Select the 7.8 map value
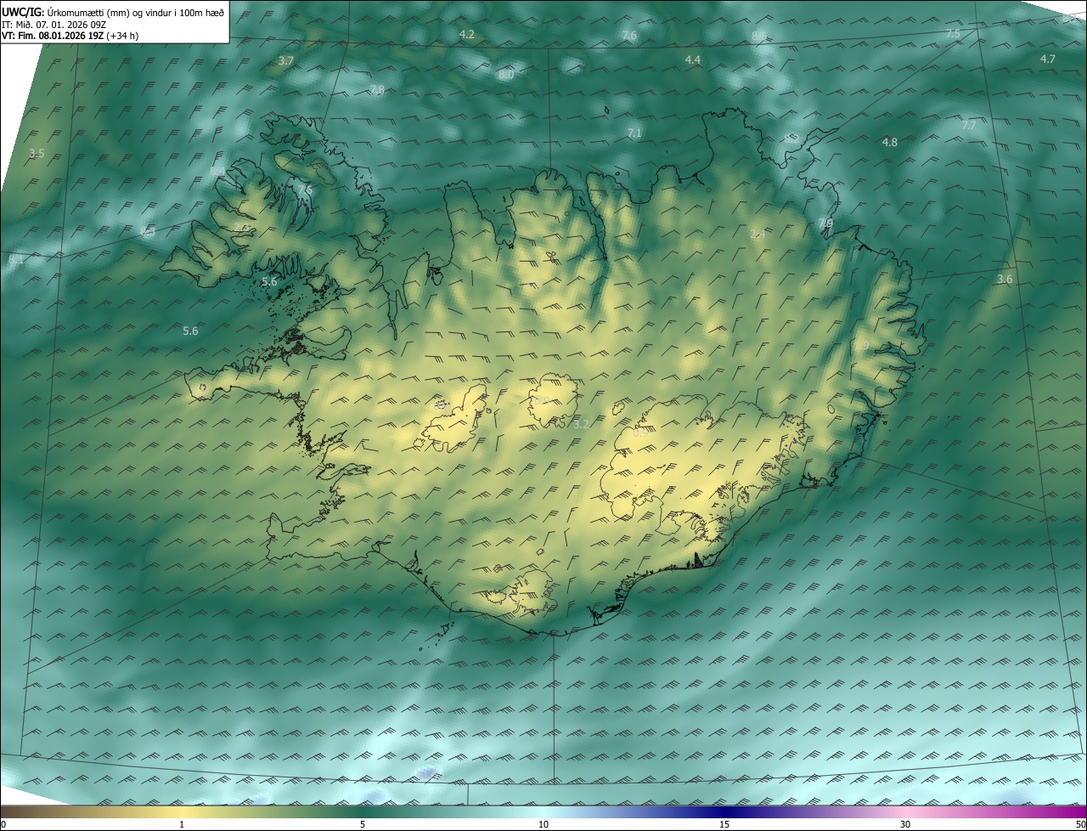The image size is (1087, 831). 377,90
